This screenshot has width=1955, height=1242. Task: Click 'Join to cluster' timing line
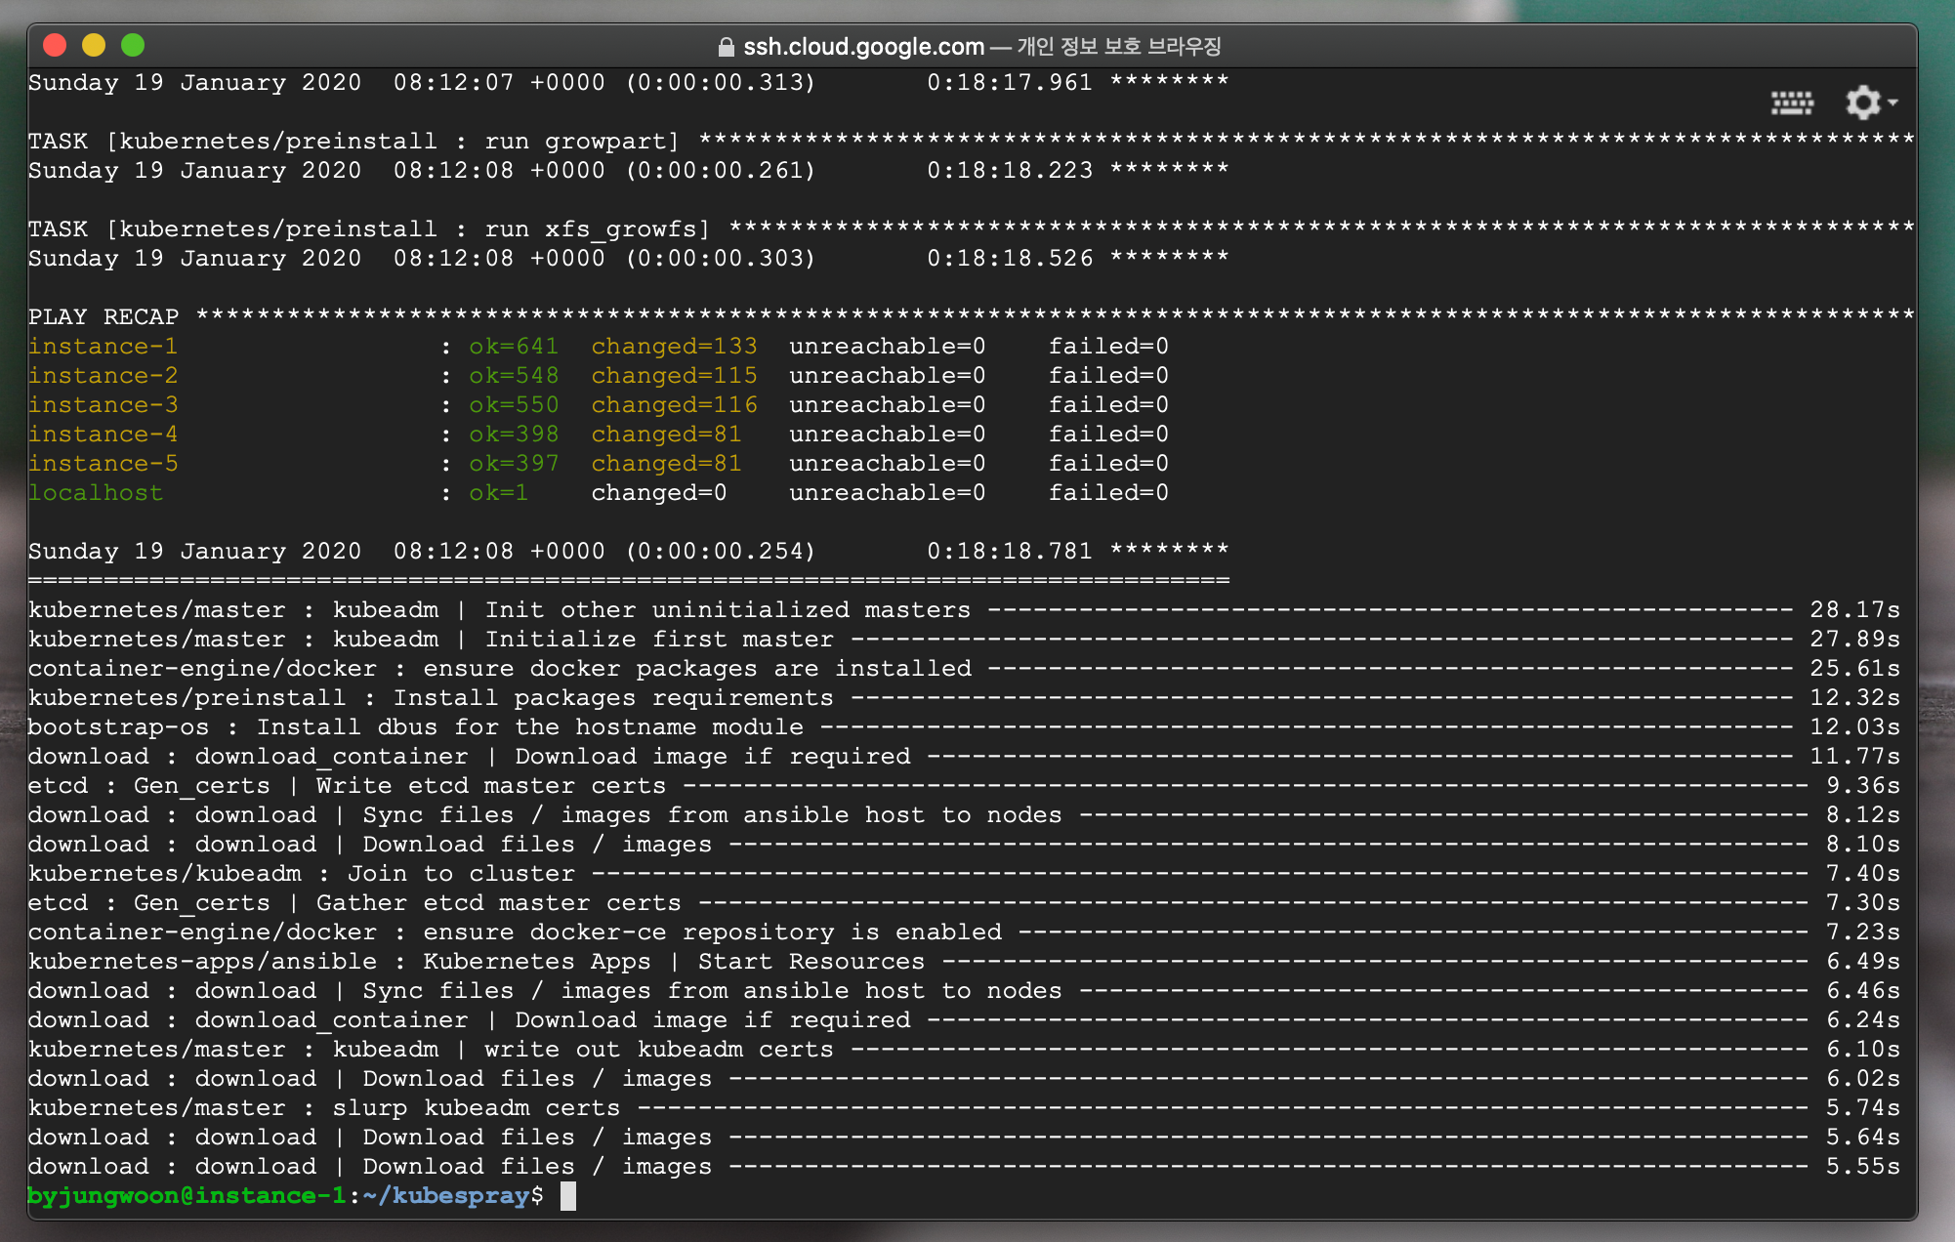pos(461,874)
